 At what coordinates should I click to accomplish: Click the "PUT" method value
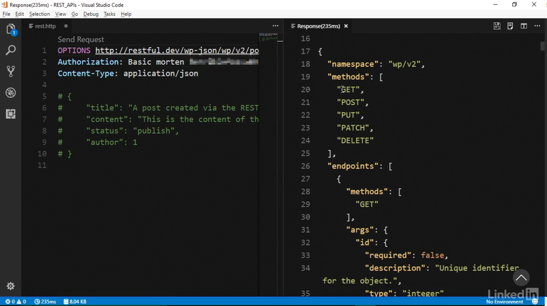point(348,115)
